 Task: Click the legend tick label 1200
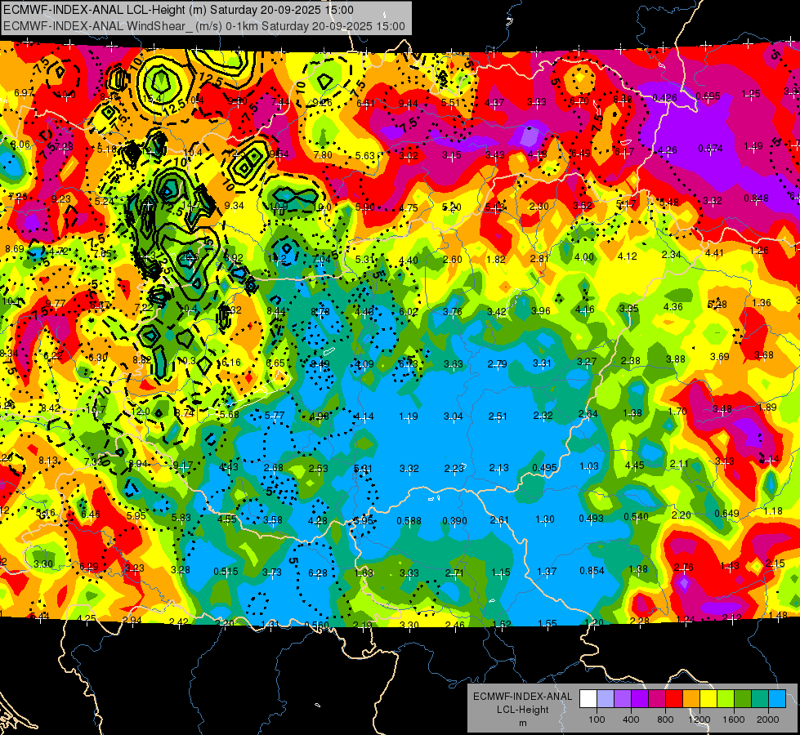pos(699,719)
